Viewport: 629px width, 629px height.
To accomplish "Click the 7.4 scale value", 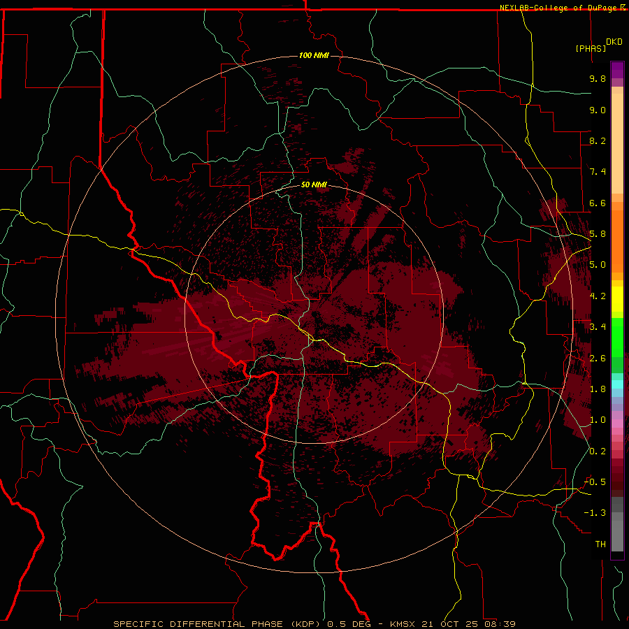I will [x=598, y=172].
